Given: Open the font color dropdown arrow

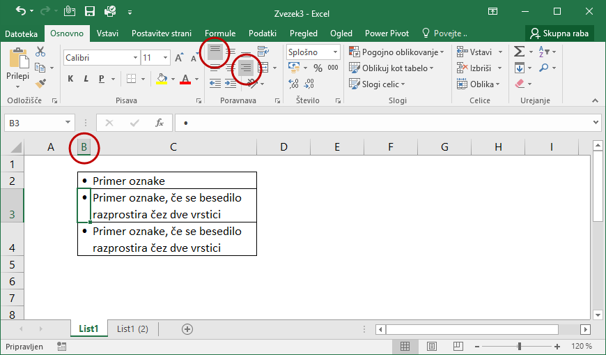Looking at the screenshot, I should (x=196, y=79).
